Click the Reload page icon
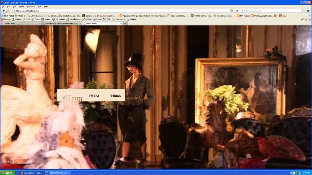This screenshot has width=312, height=175. [x=237, y=11]
